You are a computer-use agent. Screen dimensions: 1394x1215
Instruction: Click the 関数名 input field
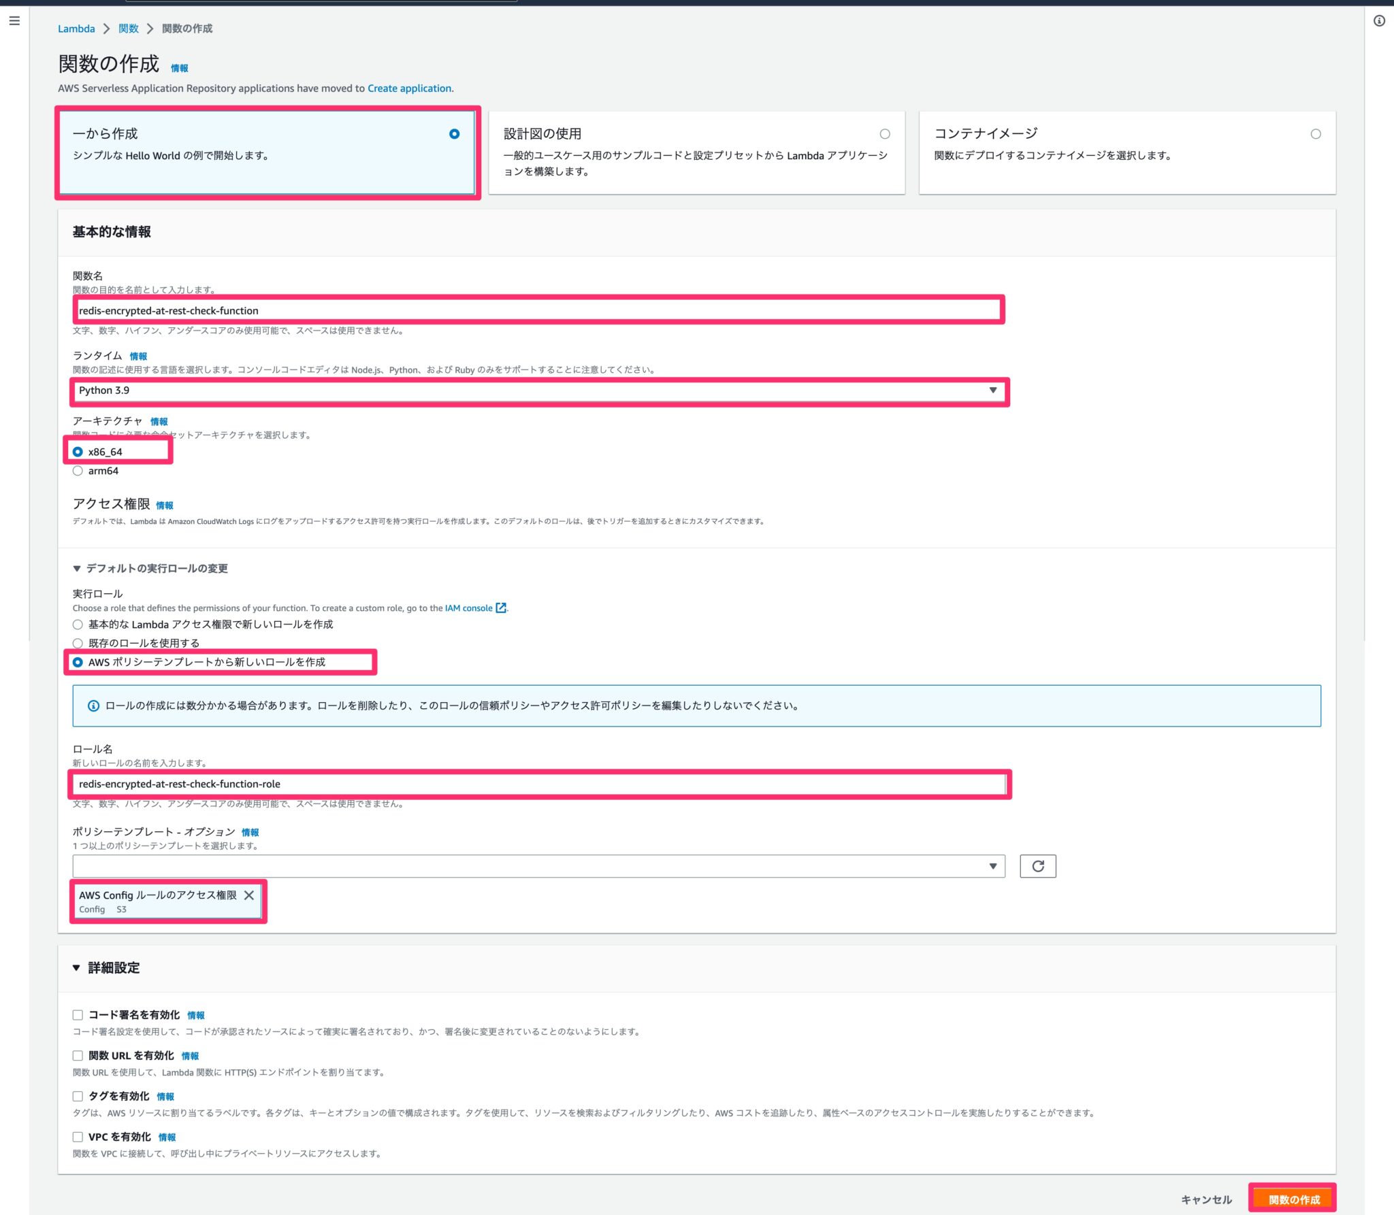pos(538,310)
